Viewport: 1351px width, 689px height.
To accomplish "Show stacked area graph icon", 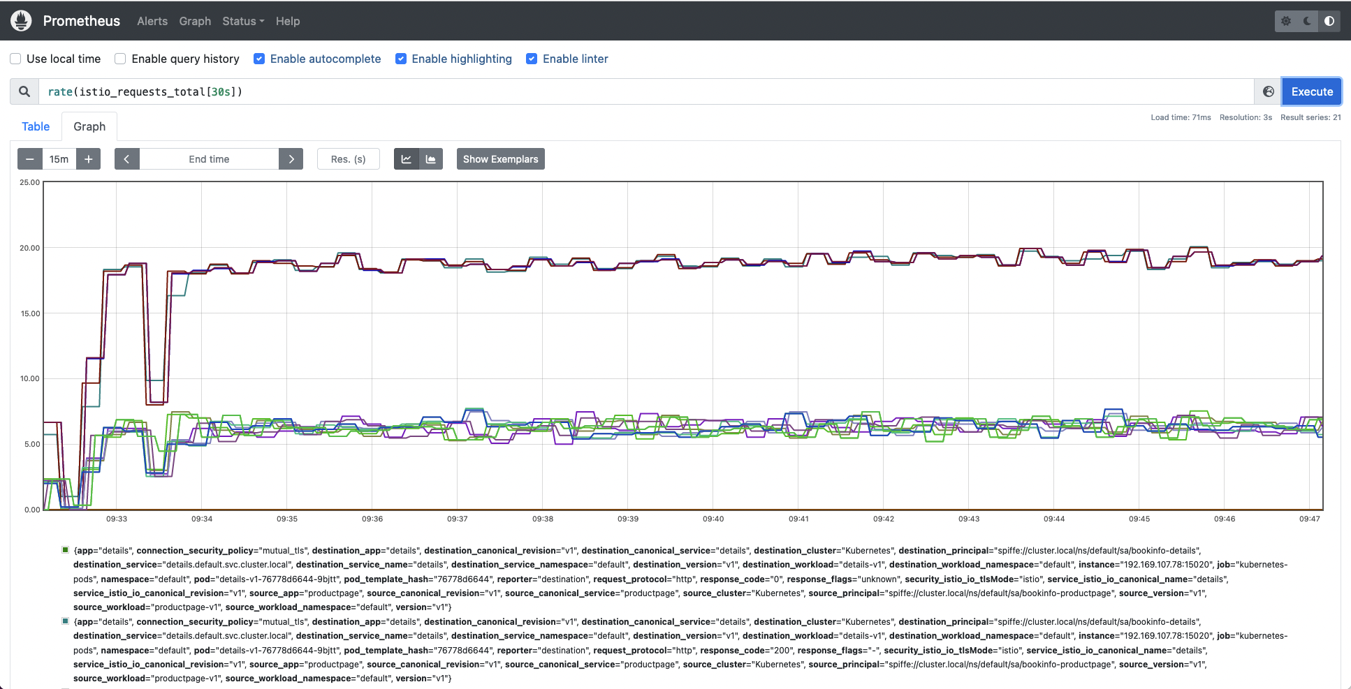I will tap(431, 159).
